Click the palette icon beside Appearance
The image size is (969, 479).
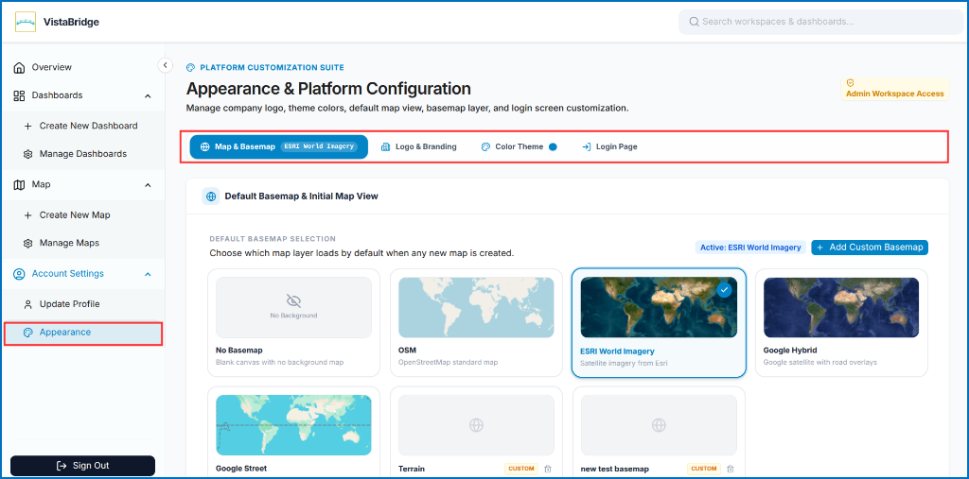(x=27, y=333)
